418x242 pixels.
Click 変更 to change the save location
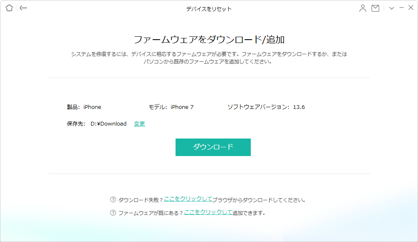[x=139, y=124]
